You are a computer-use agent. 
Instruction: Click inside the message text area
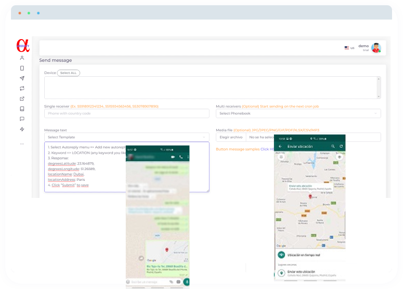coord(86,167)
